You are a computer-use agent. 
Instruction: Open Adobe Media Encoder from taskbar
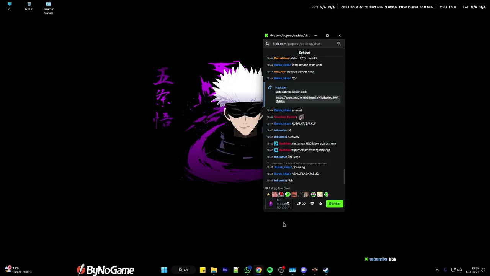pos(225,270)
